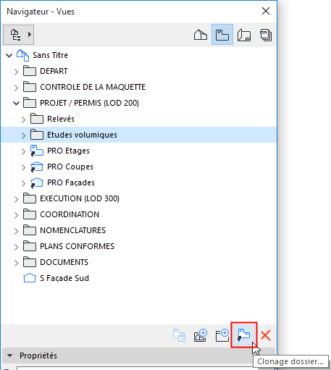Collapse the PROJET / PERMIS (LOD 200) chevron
Screen dimensions: 331x370
click(x=16, y=104)
